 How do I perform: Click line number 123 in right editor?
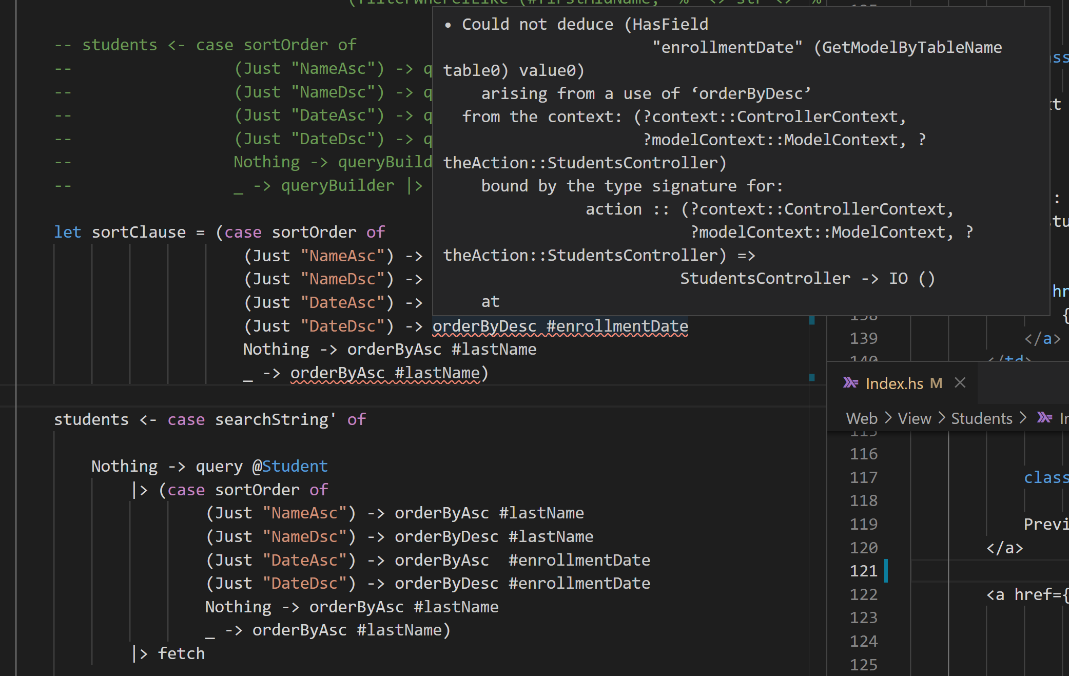pyautogui.click(x=864, y=617)
